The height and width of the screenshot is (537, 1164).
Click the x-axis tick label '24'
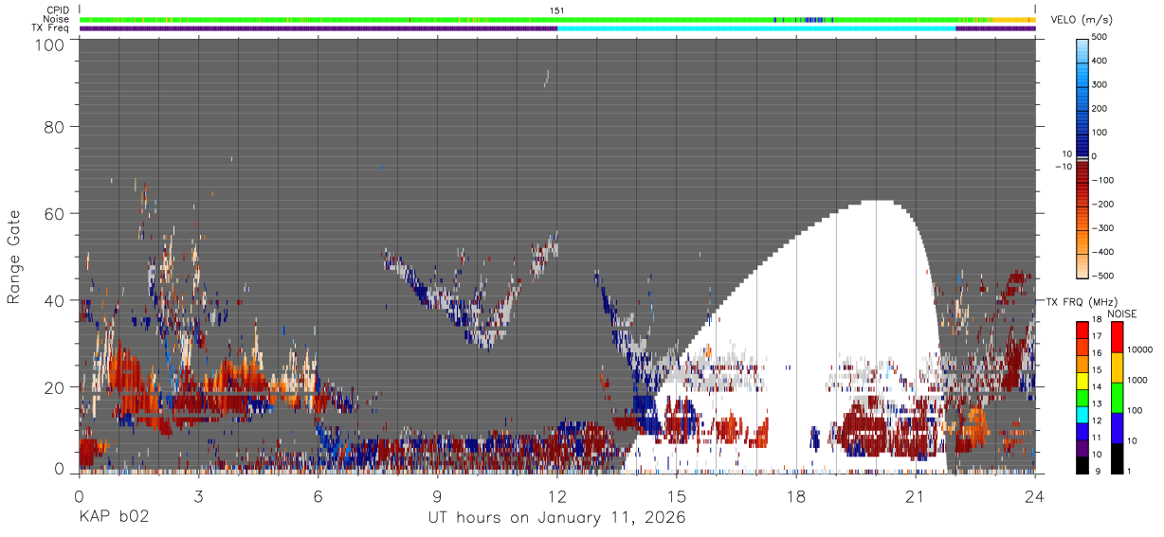(1035, 496)
